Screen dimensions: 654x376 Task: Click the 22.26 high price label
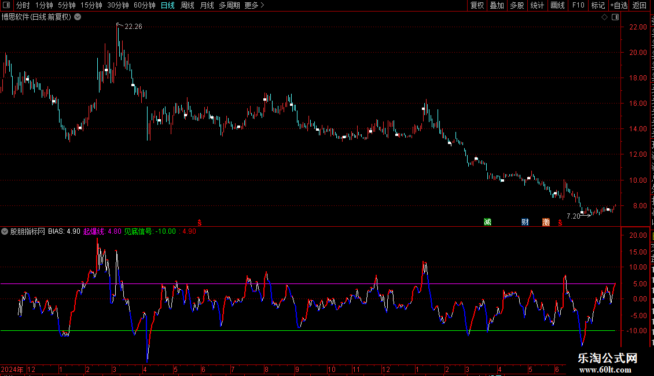(x=134, y=27)
